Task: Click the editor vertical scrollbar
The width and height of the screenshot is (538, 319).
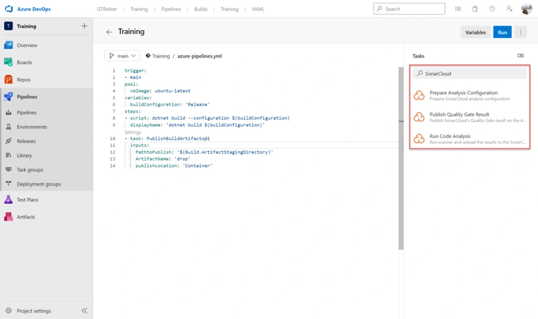Action: pyautogui.click(x=401, y=158)
